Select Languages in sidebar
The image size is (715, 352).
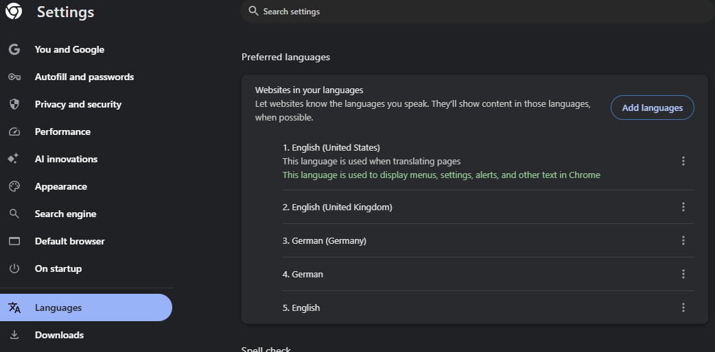tap(86, 307)
